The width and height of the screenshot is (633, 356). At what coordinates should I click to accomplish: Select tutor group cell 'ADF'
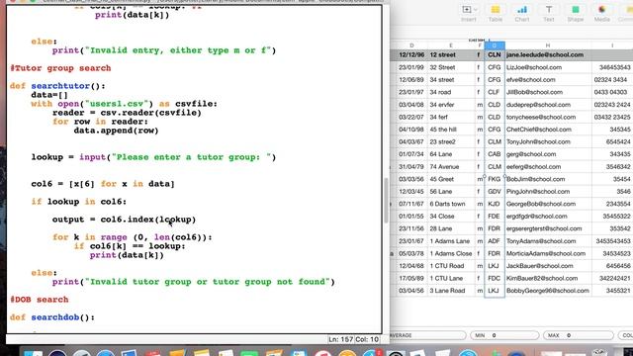[x=495, y=241]
